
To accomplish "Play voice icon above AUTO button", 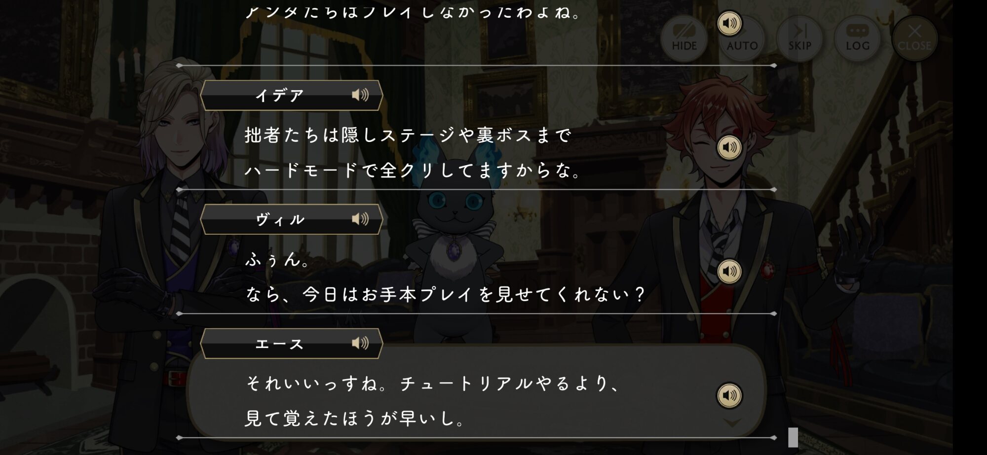I will [729, 23].
